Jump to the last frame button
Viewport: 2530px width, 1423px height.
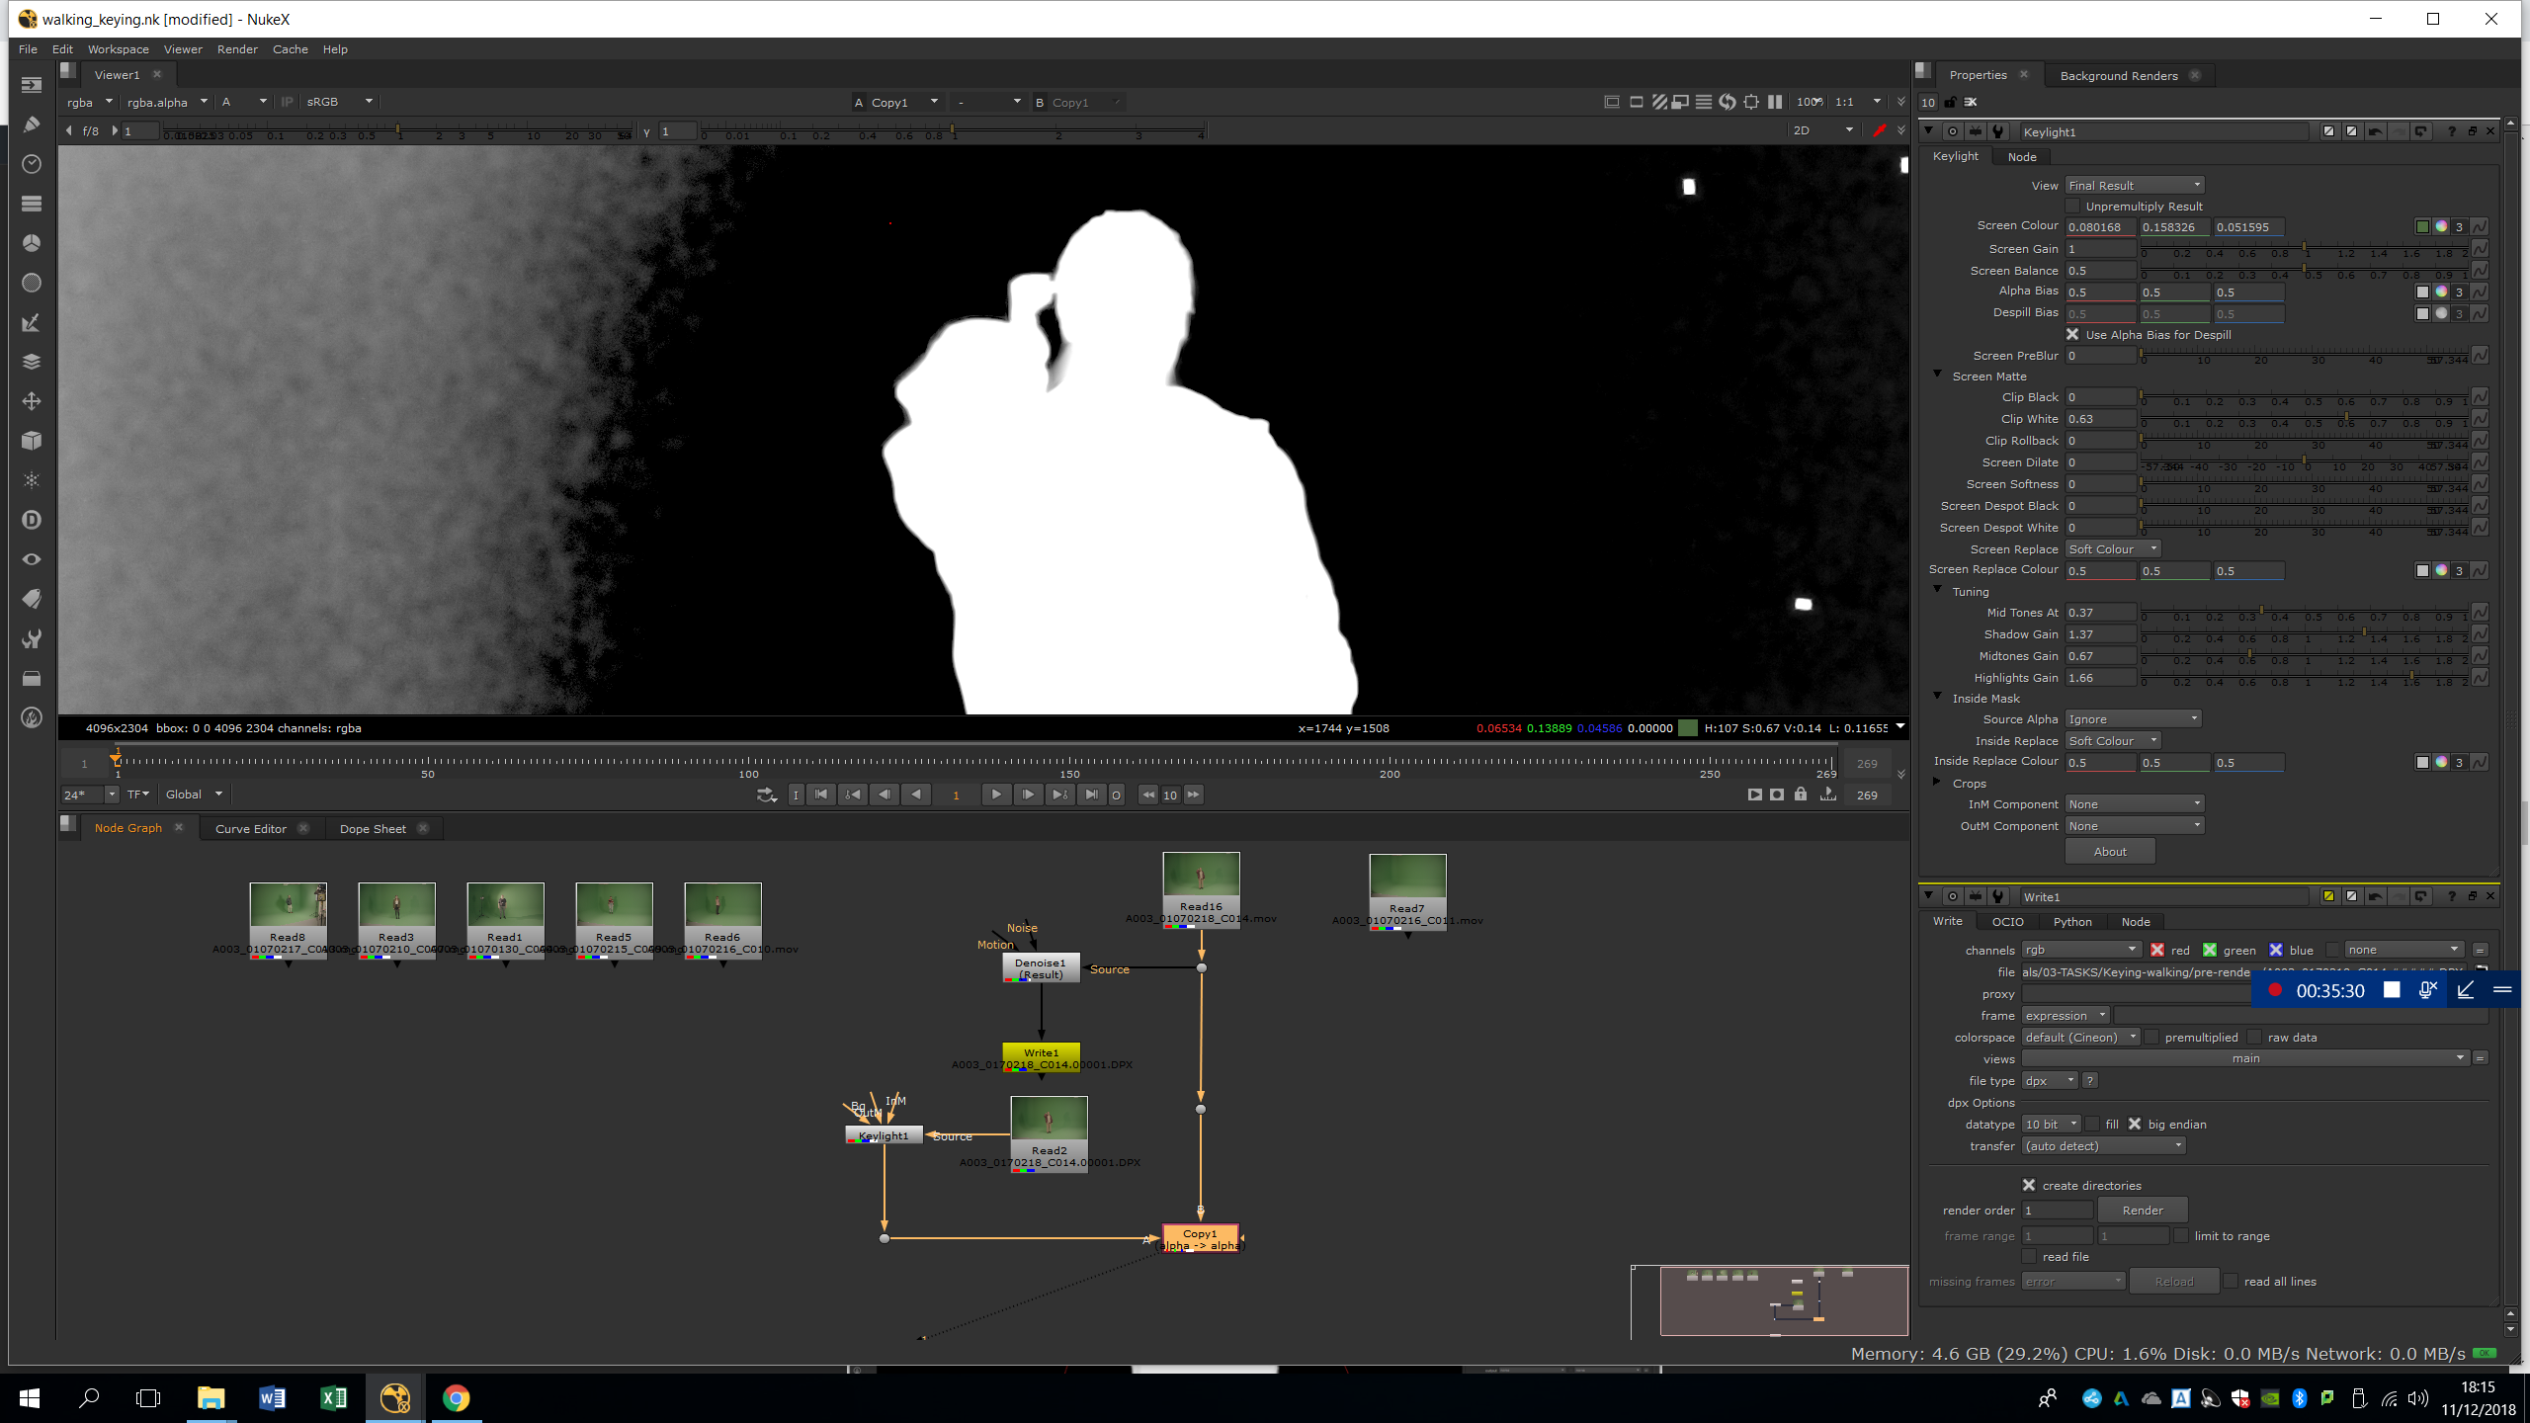1090,795
